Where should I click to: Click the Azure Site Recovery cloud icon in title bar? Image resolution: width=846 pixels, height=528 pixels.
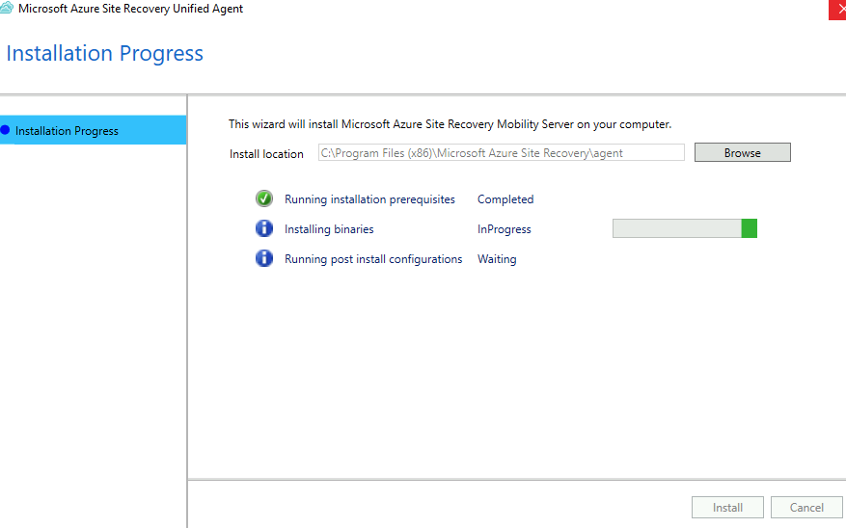click(7, 8)
